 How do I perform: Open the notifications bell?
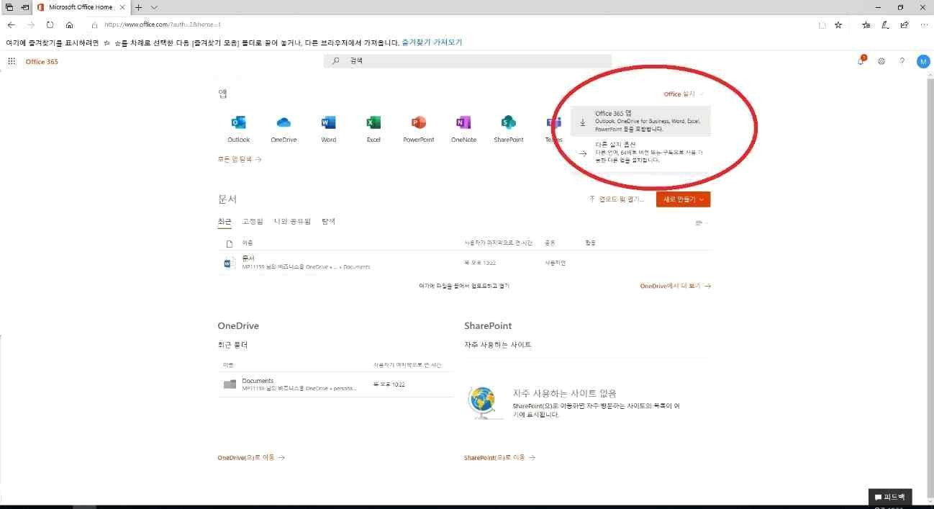coord(861,61)
